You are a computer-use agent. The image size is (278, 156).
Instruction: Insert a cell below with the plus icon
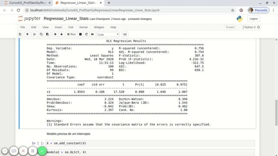click(27, 34)
